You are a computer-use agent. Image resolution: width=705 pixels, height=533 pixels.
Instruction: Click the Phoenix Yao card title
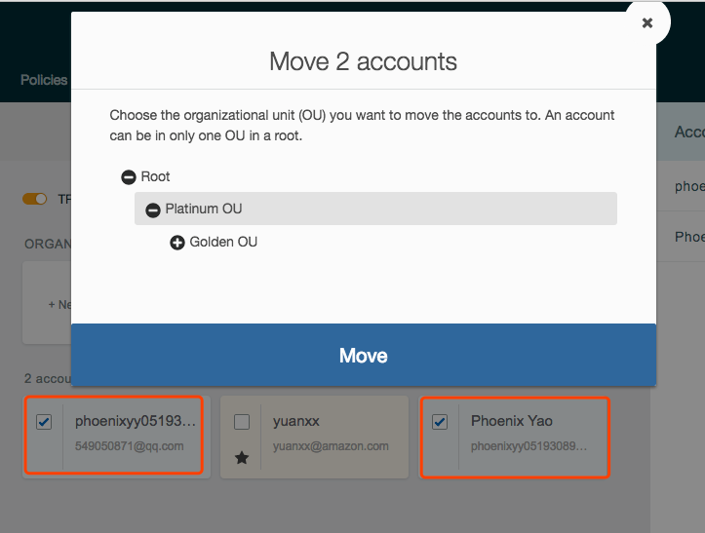(512, 421)
